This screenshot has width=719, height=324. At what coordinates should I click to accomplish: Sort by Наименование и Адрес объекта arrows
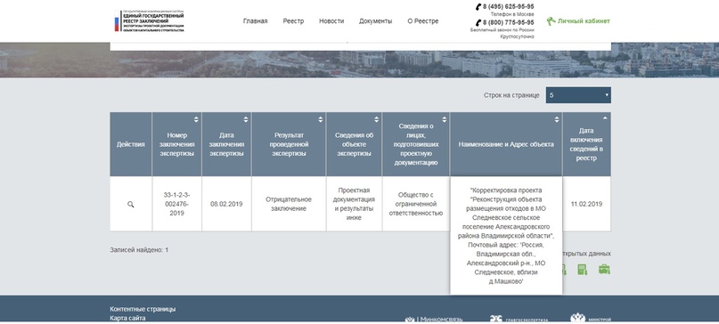click(557, 119)
